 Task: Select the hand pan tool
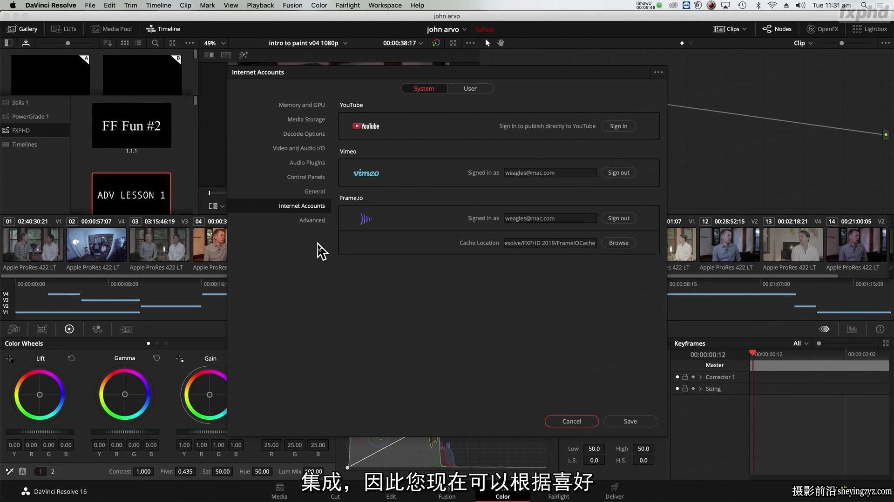pyautogui.click(x=501, y=43)
